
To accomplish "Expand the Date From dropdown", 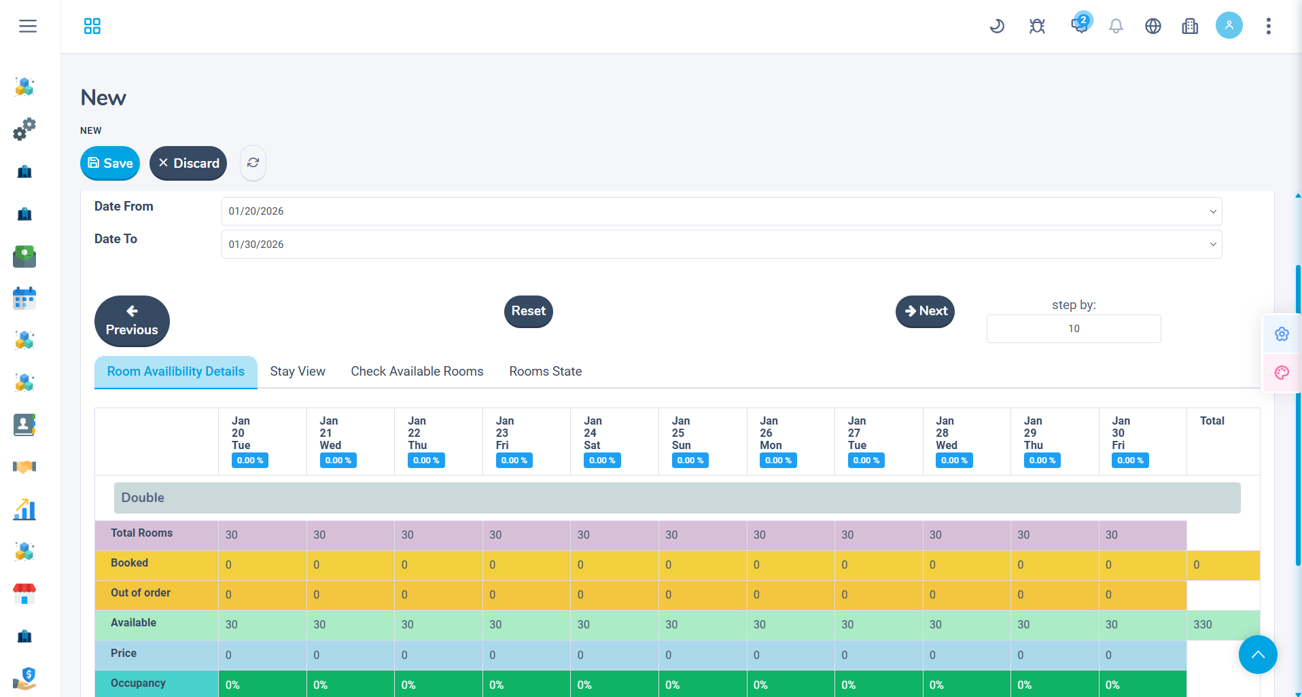I will 1212,211.
